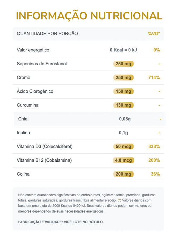Click the 200 mg Colina badge
This screenshot has height=244, width=181.
click(123, 174)
